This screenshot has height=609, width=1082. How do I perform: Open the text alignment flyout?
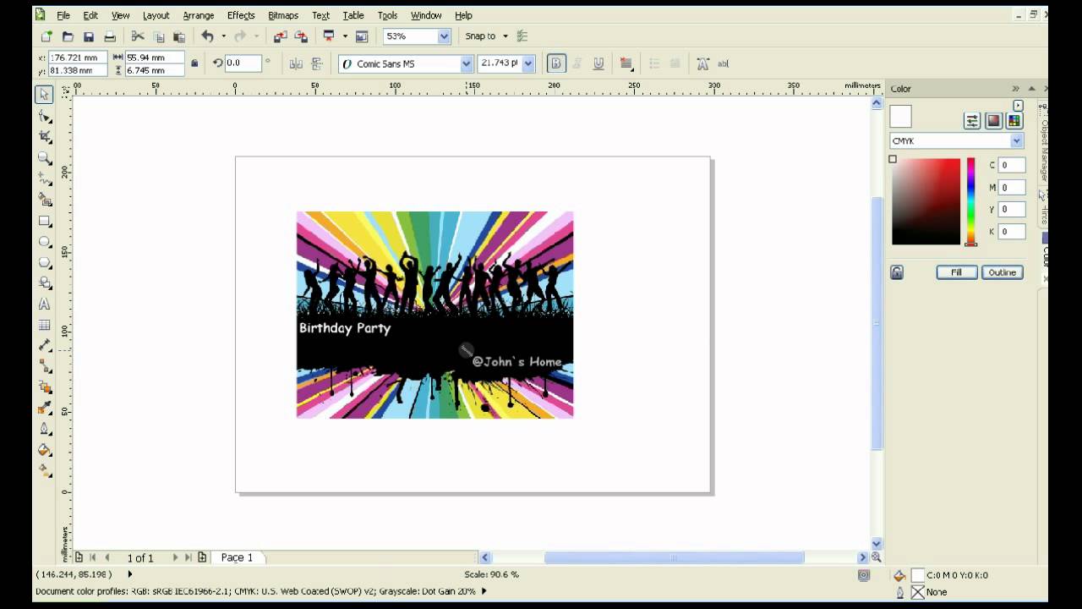point(626,63)
